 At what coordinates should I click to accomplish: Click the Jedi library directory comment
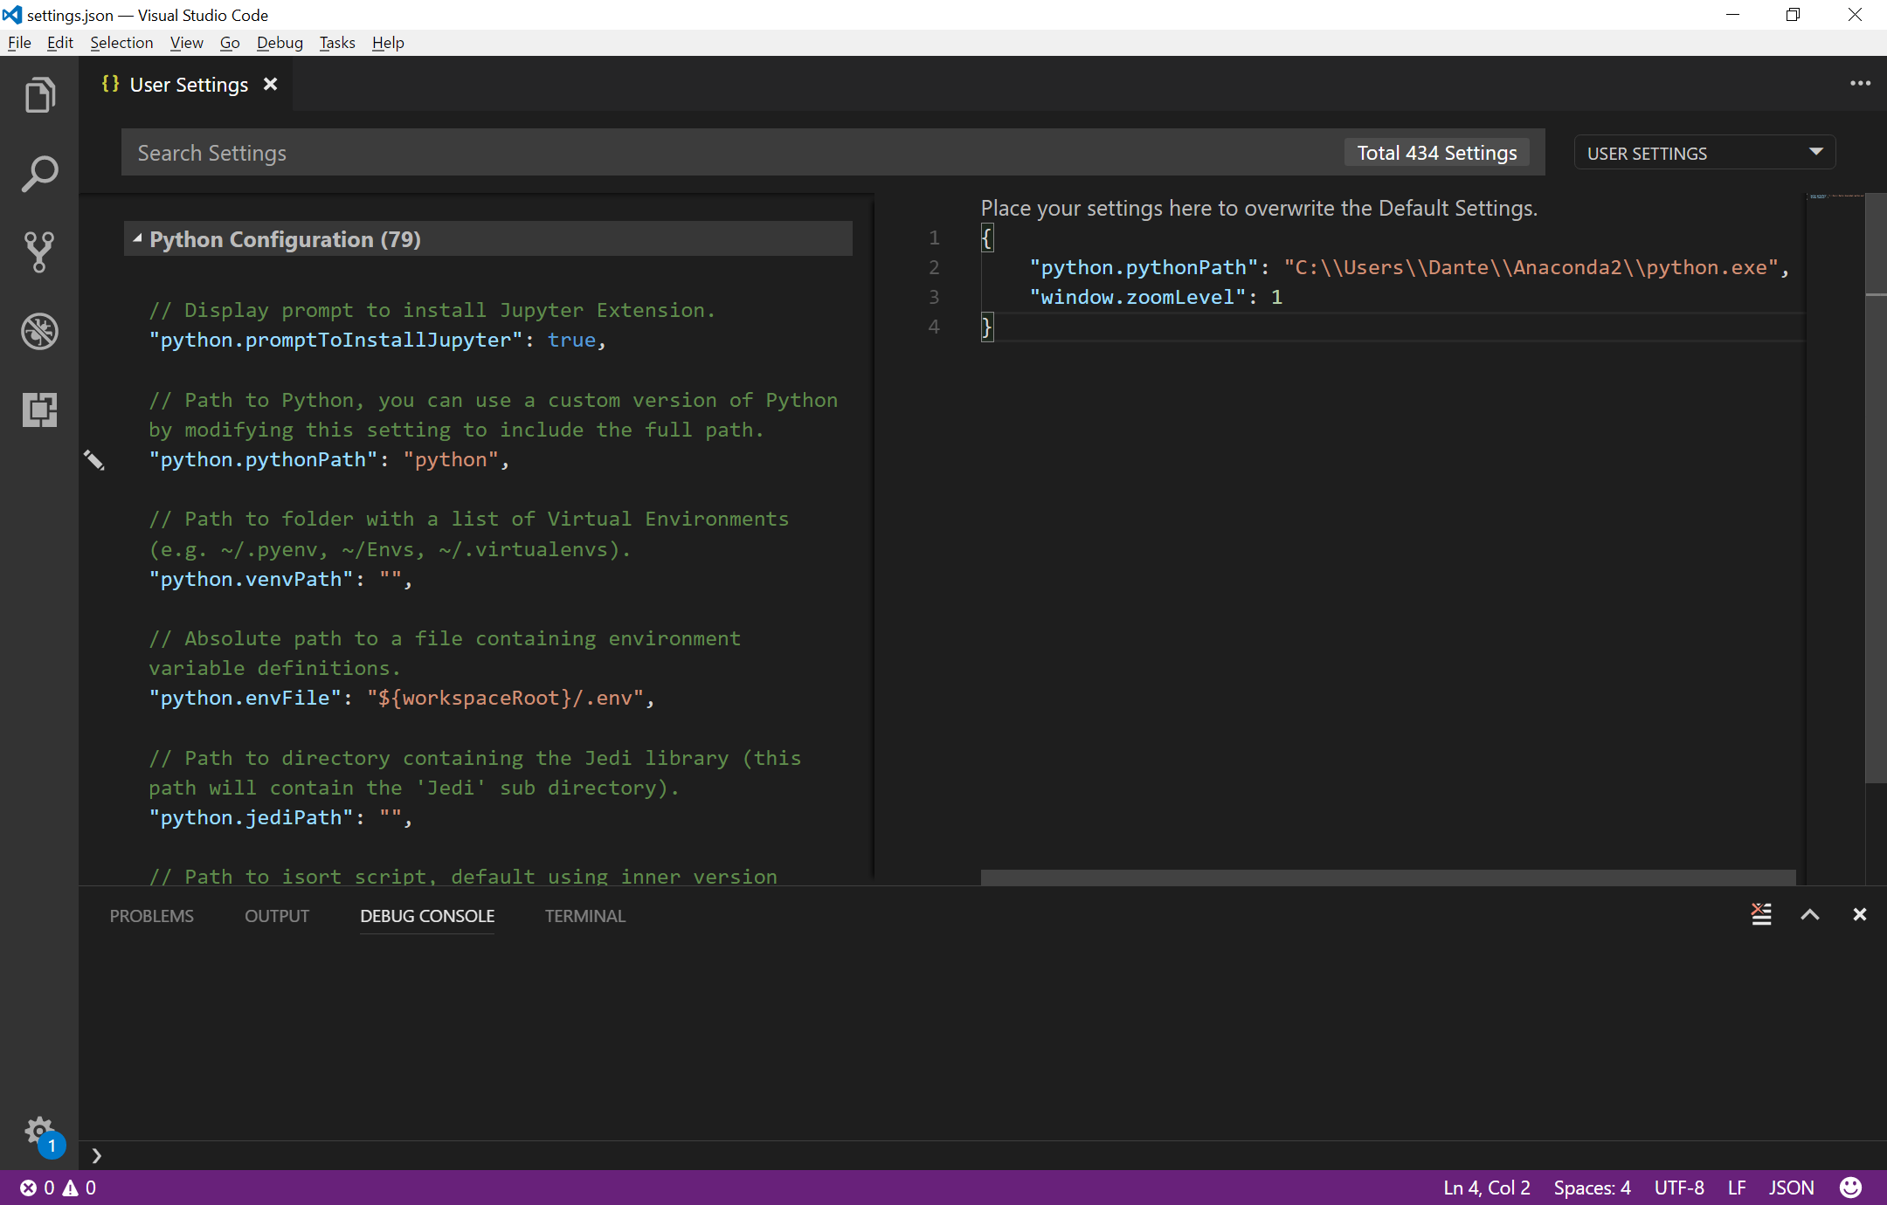click(x=474, y=773)
